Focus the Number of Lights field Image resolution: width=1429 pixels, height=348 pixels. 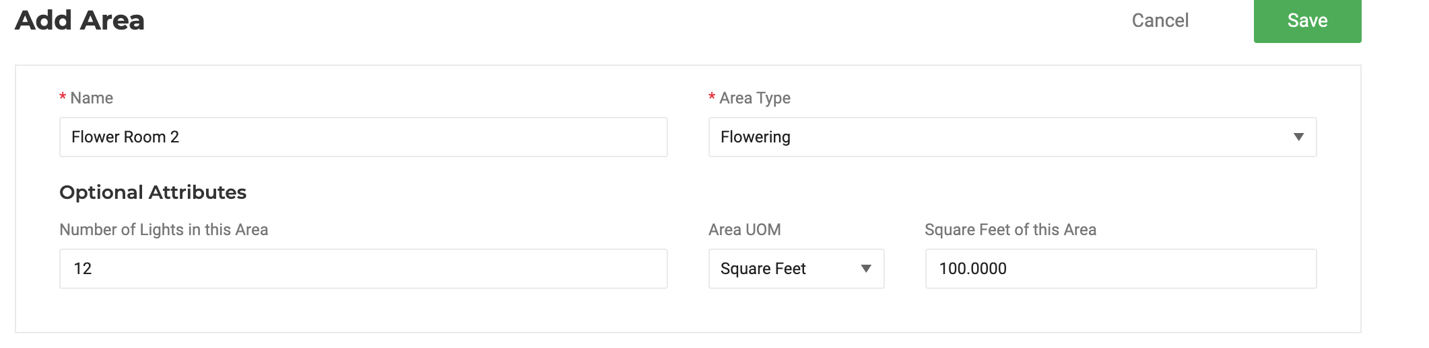tap(364, 269)
